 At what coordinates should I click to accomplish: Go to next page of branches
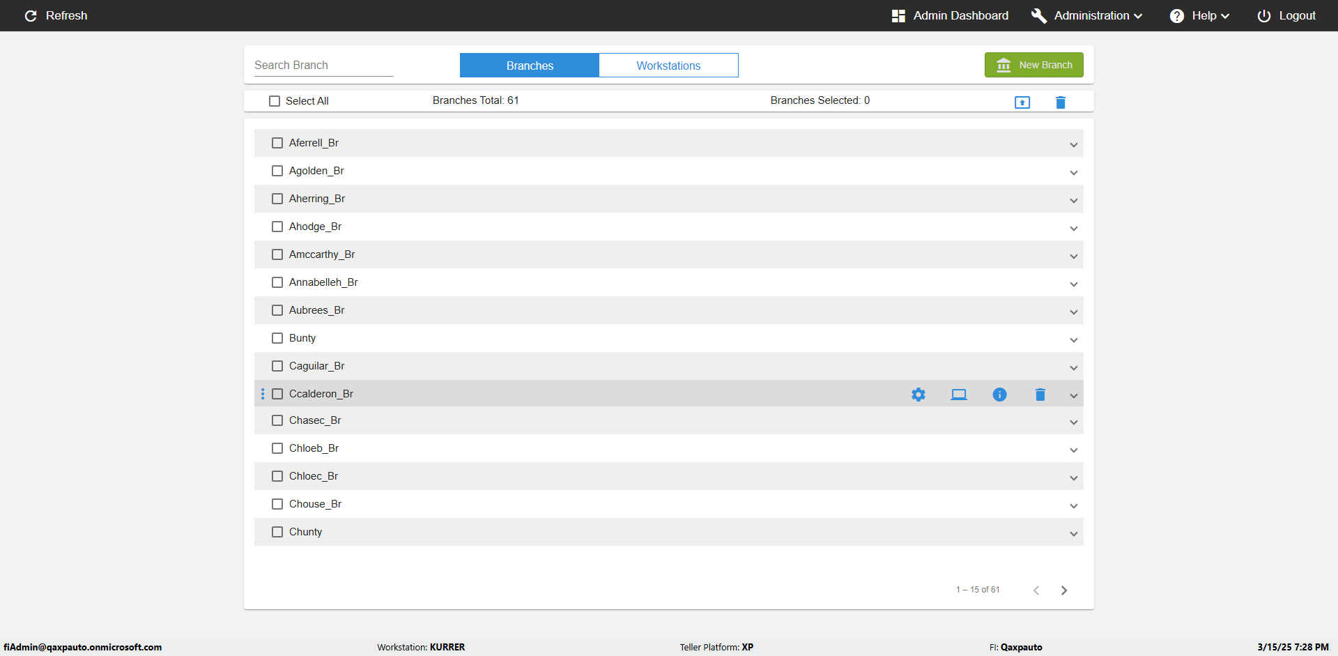click(x=1064, y=590)
